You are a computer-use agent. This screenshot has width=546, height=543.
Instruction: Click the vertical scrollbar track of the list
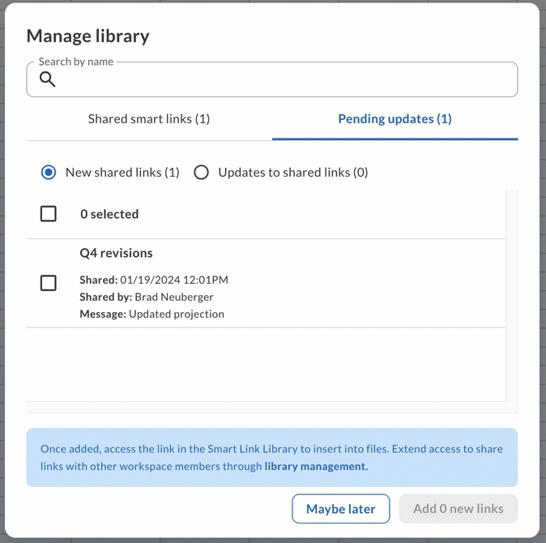(512, 301)
